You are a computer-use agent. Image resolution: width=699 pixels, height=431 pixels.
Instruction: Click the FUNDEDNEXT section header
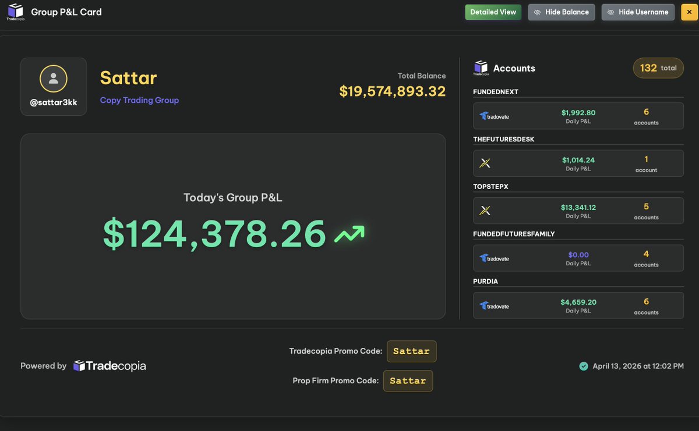point(496,92)
